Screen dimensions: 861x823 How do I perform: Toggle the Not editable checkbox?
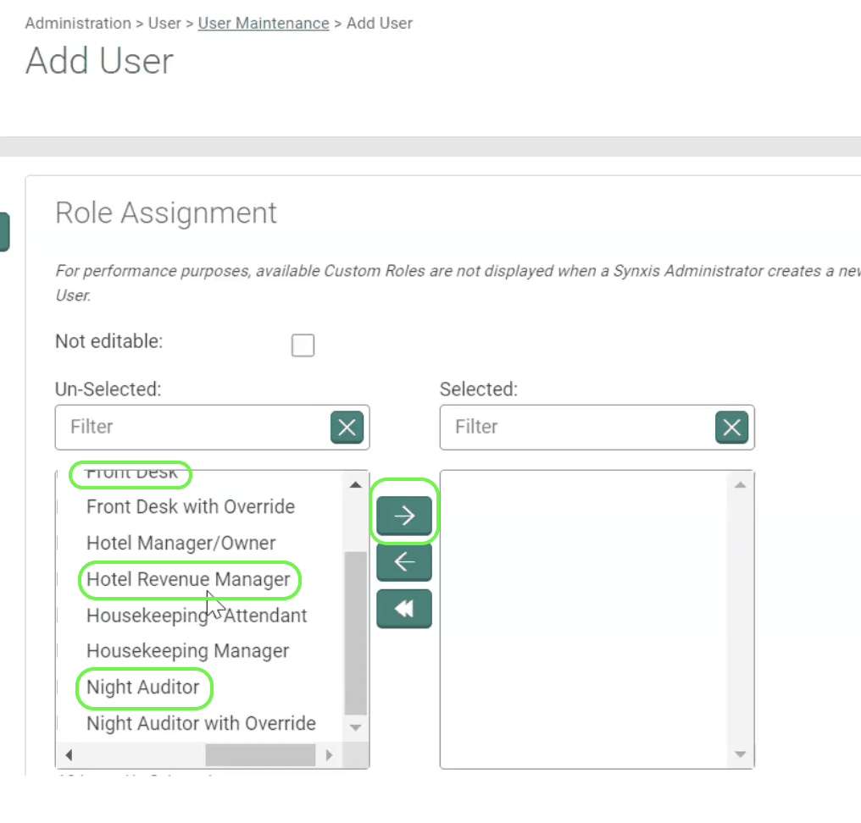coord(303,345)
